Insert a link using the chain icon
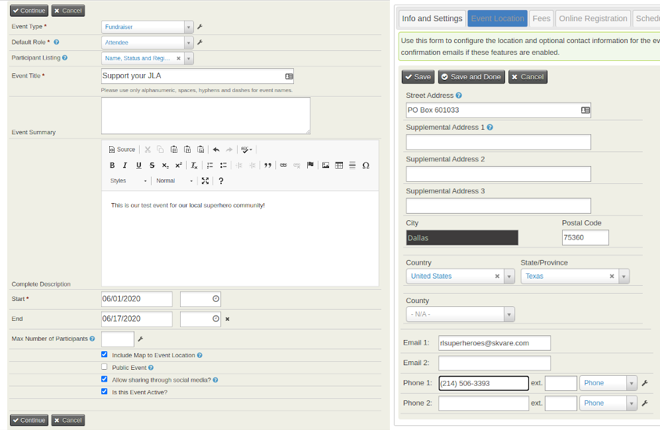The width and height of the screenshot is (660, 430). click(283, 165)
